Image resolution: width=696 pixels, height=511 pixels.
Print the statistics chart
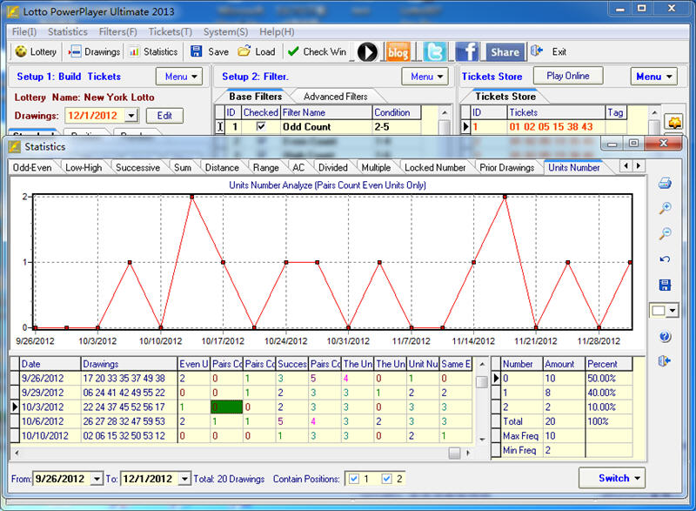665,183
